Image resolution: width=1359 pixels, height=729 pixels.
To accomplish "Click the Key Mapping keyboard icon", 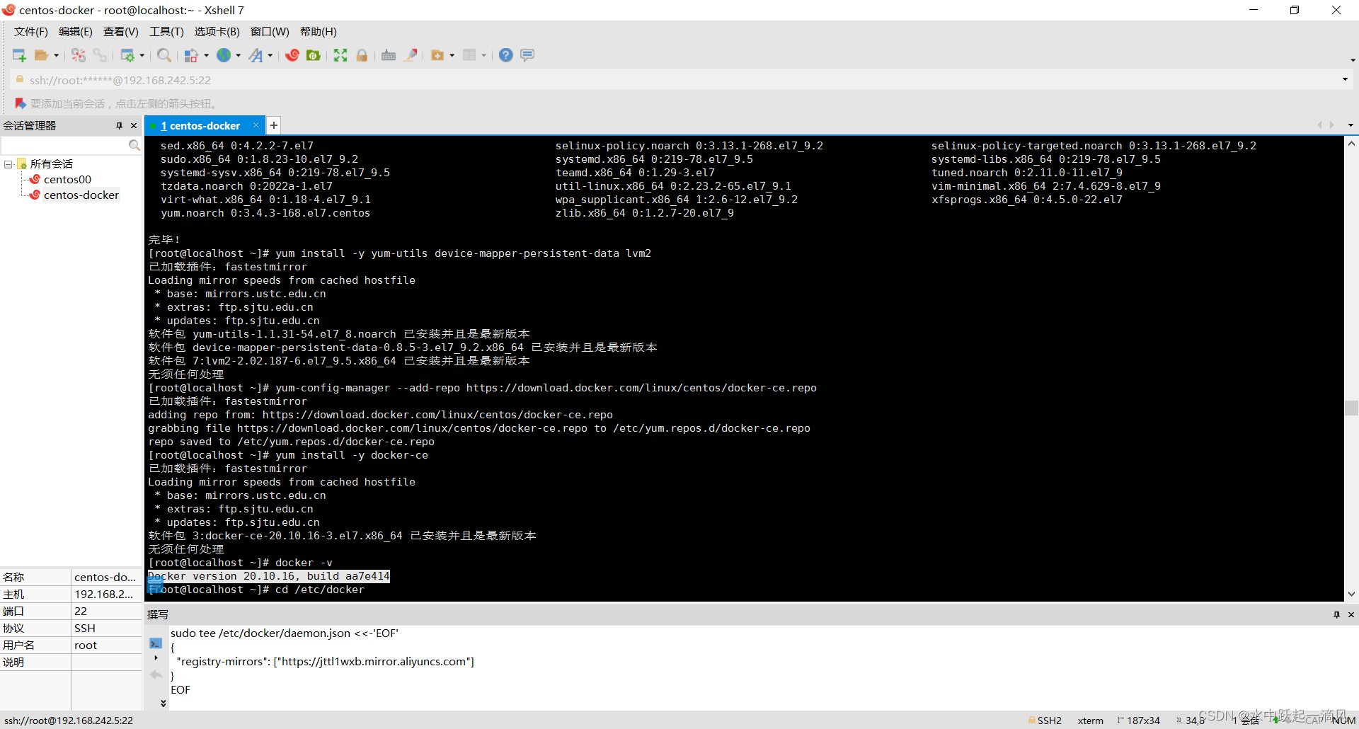I will (x=389, y=55).
